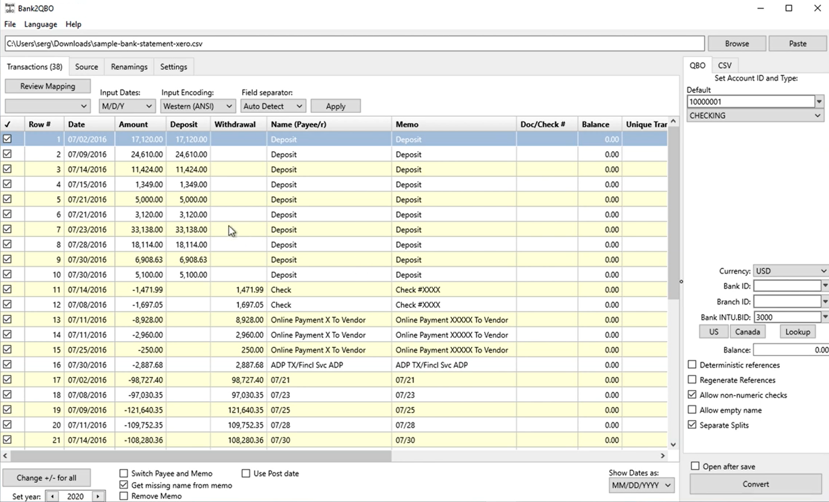Viewport: 829px width, 502px height.
Task: Enable Allow empty name checkbox
Action: 692,410
